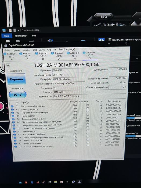Click the Буфер данных value 16384 KB
The width and height of the screenshot is (141, 188).
(x=118, y=69)
